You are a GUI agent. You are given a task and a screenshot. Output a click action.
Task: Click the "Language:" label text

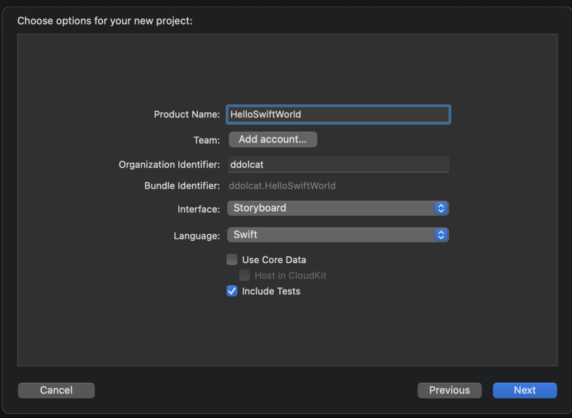click(197, 236)
